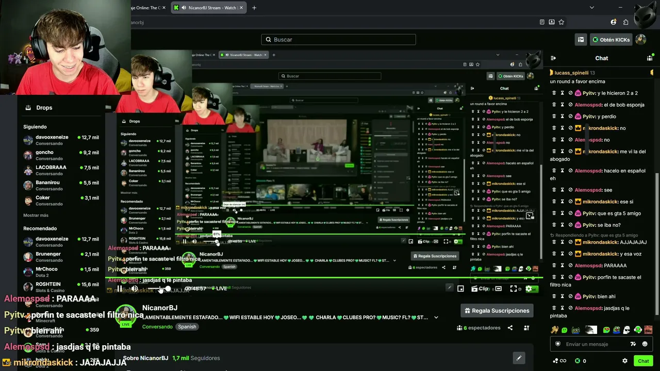Share the NicanorBJ stream
The width and height of the screenshot is (660, 371).
[x=510, y=328]
